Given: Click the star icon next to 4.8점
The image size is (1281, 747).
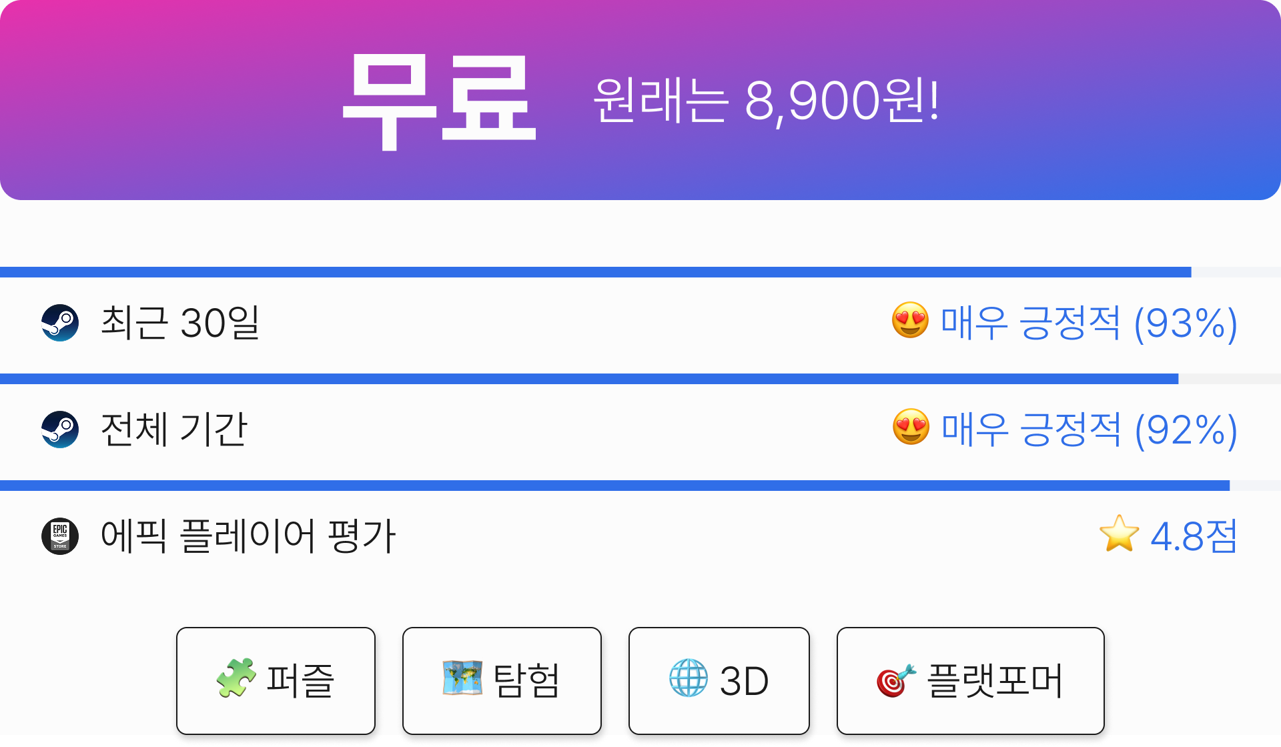Looking at the screenshot, I should pos(1119,534).
